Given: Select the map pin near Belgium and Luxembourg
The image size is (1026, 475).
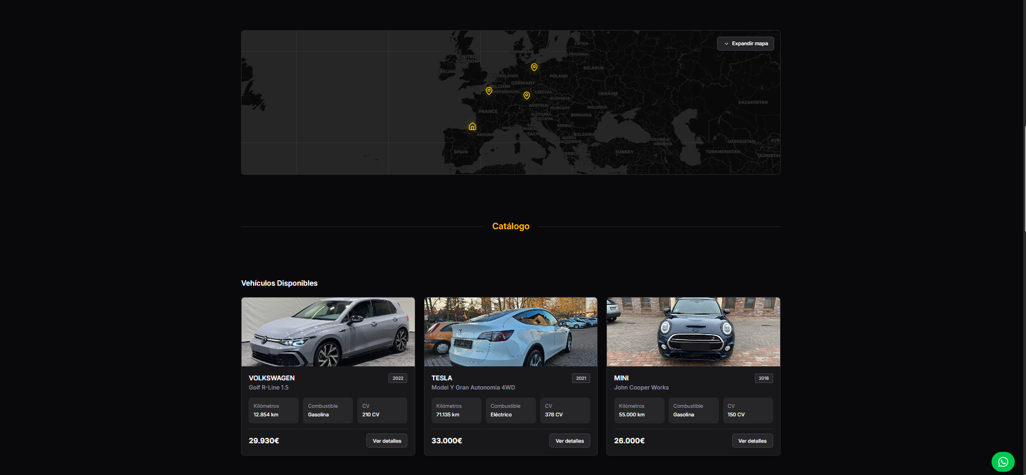Looking at the screenshot, I should pyautogui.click(x=489, y=91).
